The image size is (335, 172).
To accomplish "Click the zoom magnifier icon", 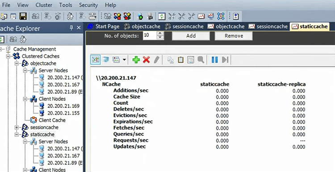I will pyautogui.click(x=201, y=60).
